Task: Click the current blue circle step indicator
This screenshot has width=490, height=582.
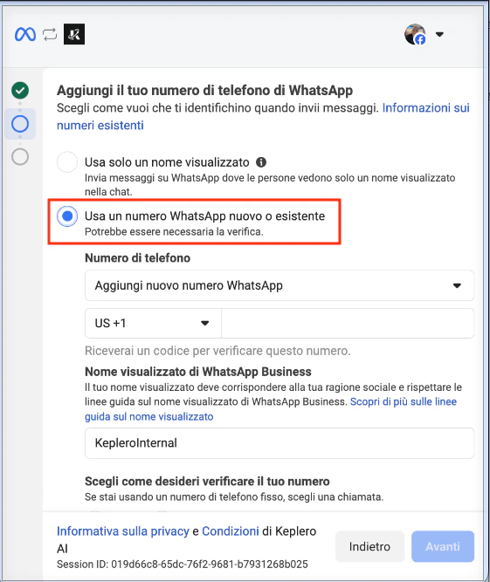Action: (20, 124)
